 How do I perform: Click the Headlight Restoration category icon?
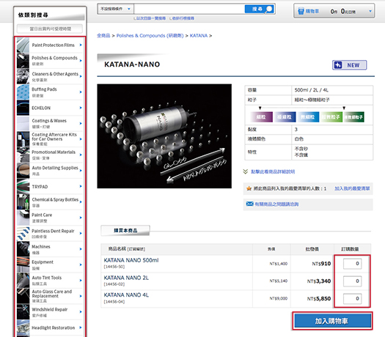click(x=23, y=327)
